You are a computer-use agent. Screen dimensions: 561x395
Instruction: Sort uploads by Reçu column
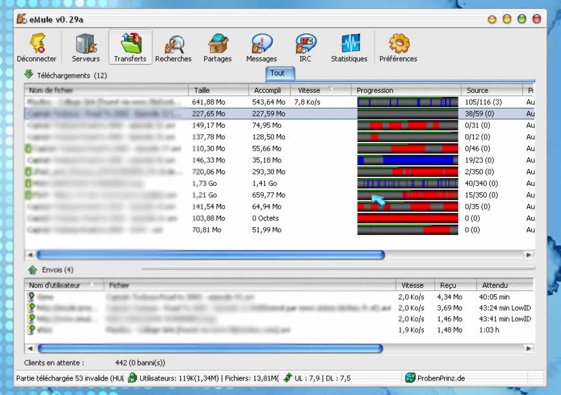pos(456,285)
